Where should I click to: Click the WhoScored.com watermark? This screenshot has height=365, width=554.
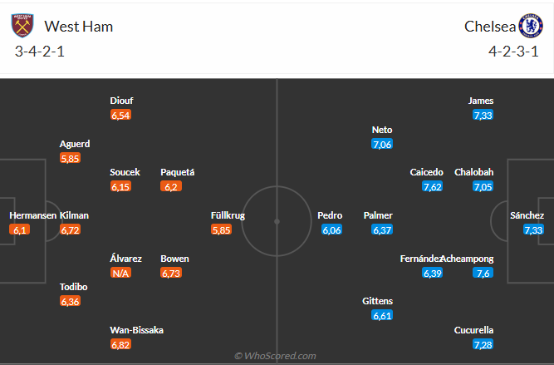pyautogui.click(x=275, y=356)
